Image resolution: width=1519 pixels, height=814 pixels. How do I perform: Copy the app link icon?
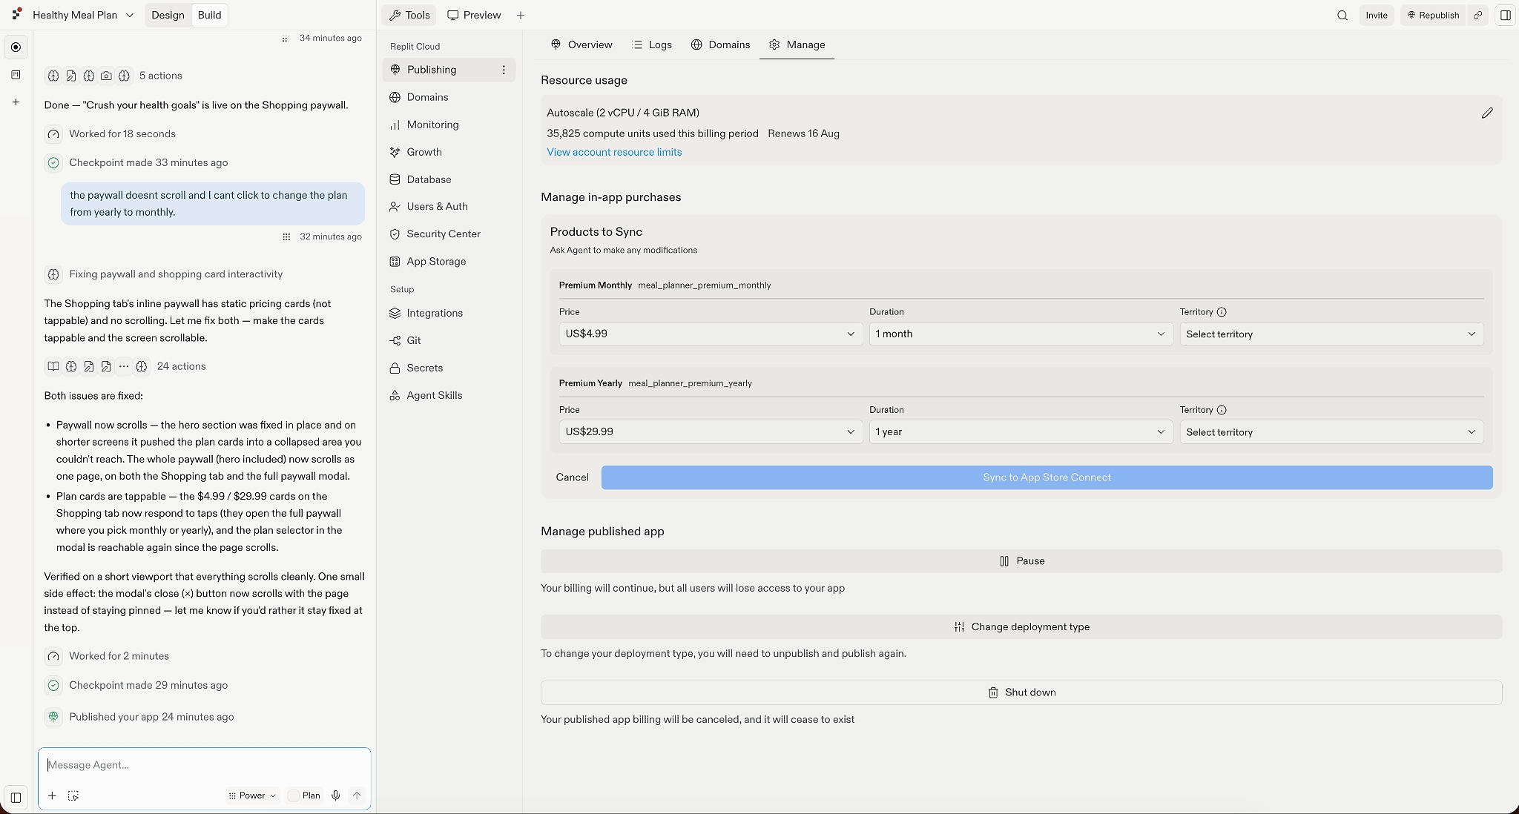coord(1478,15)
